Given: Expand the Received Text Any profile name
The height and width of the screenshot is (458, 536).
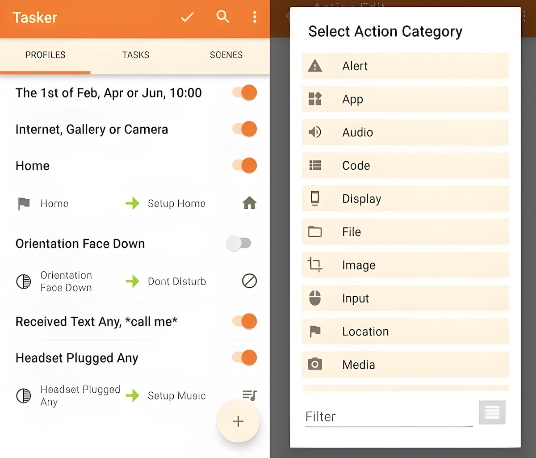Looking at the screenshot, I should [x=96, y=322].
